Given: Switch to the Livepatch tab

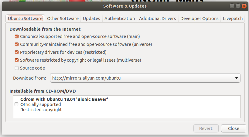Looking at the screenshot, I should (233, 19).
